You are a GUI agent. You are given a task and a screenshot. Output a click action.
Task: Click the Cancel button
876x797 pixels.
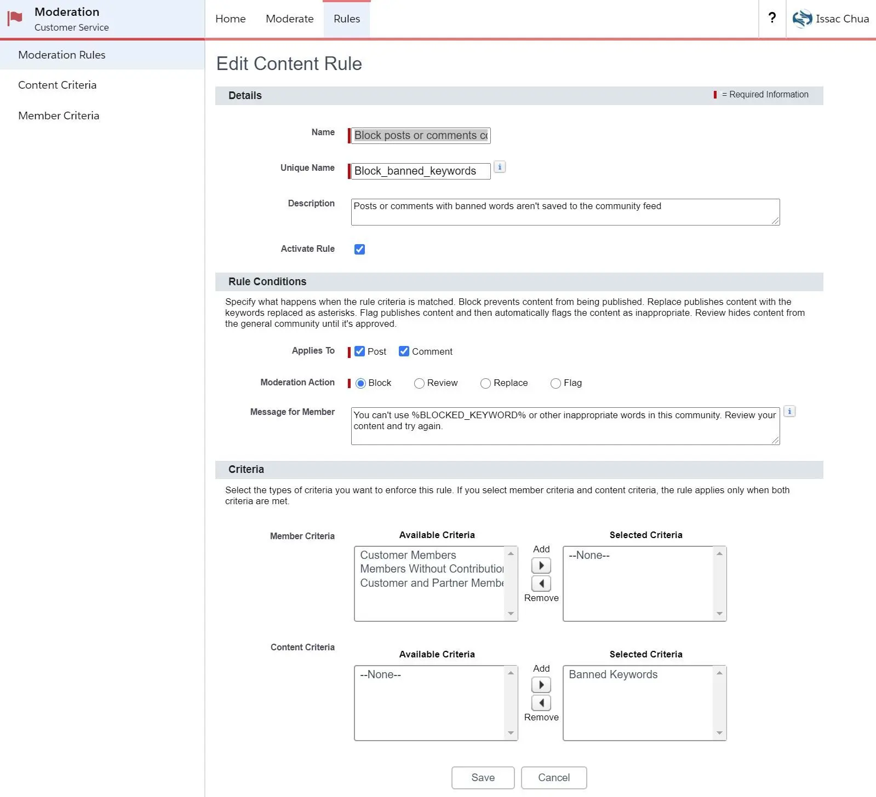click(554, 777)
